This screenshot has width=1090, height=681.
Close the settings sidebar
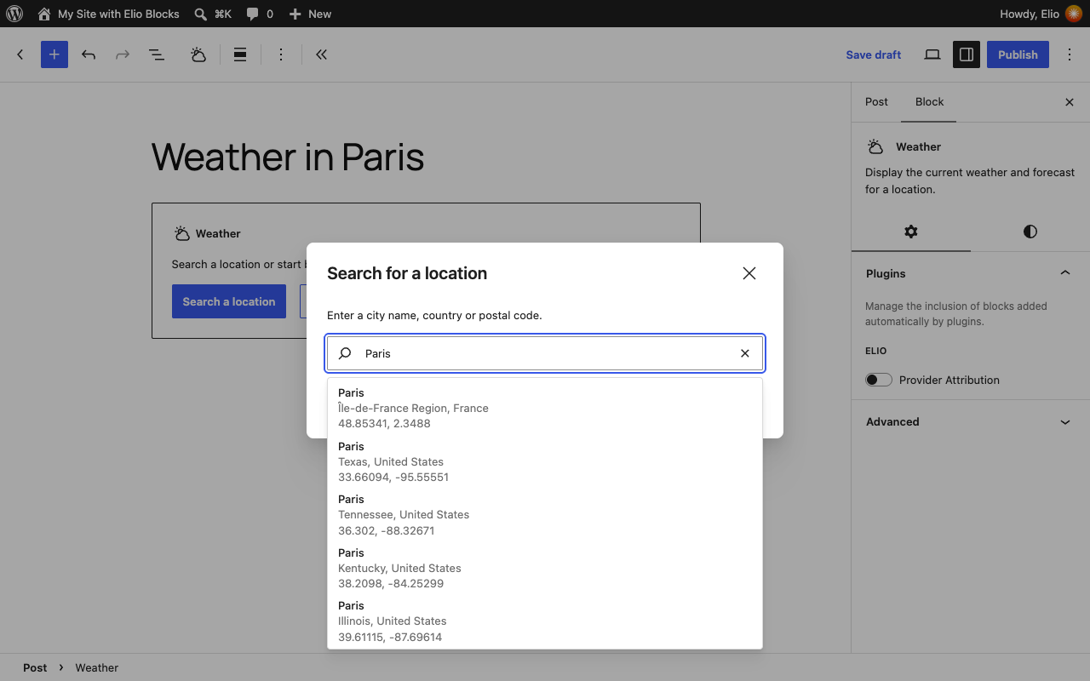point(1070,102)
